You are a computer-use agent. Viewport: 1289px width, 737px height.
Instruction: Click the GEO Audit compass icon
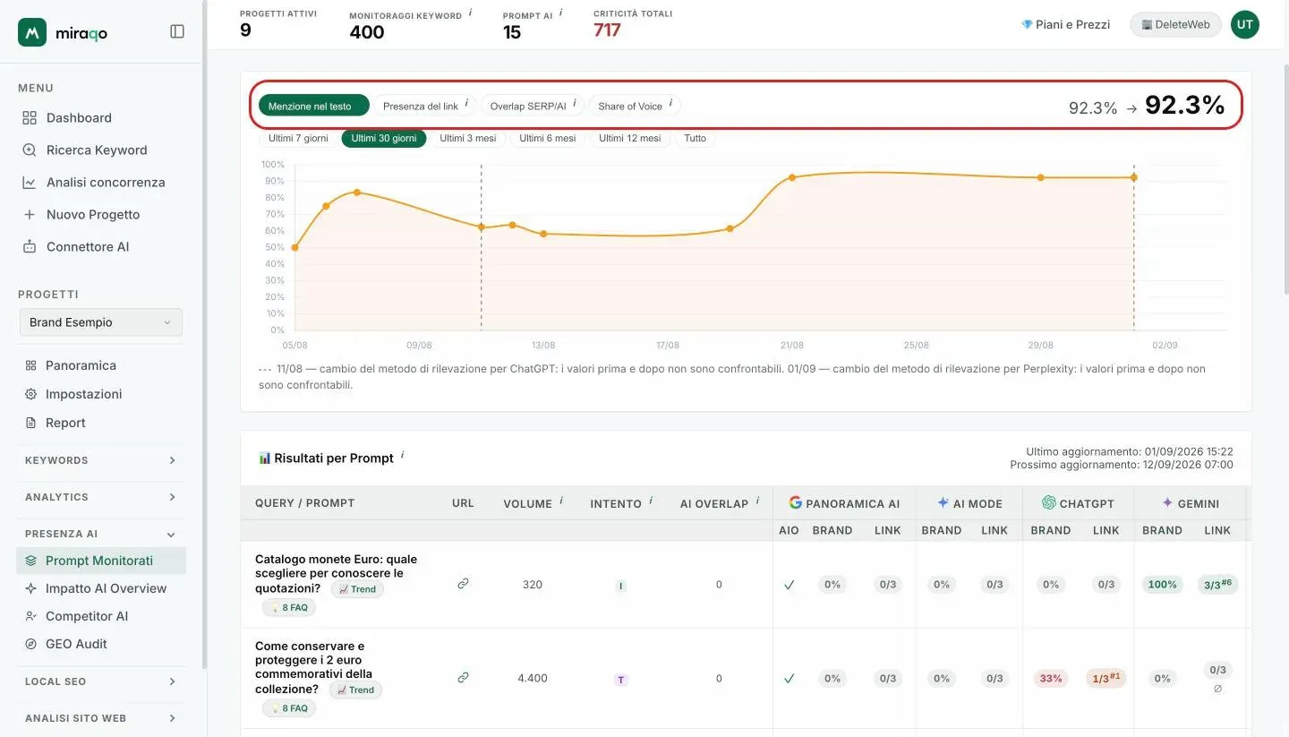30,644
